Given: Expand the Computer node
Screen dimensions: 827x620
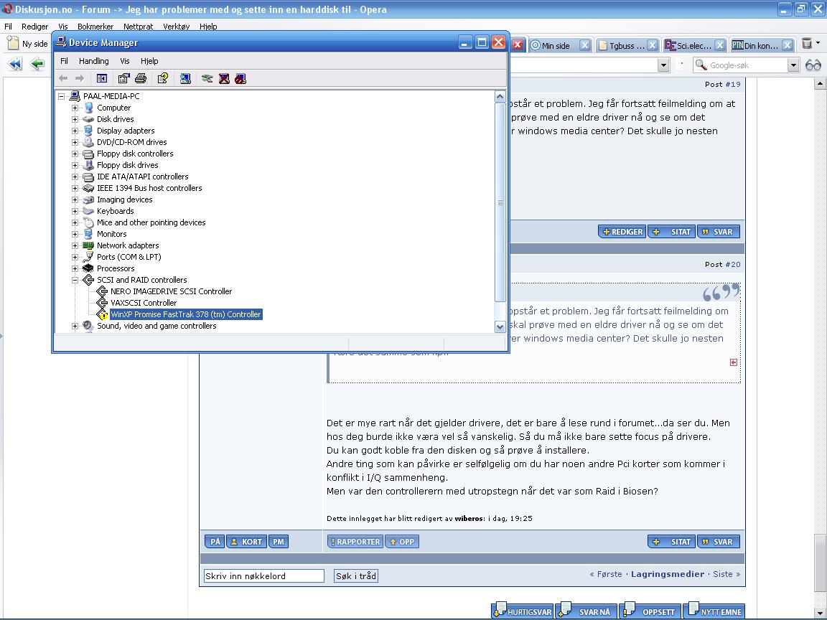Looking at the screenshot, I should 75,108.
